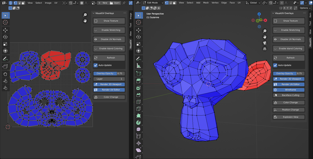The width and height of the screenshot is (313, 159).
Task: Toggle proportional editing in UV editor header
Action: (82, 3)
